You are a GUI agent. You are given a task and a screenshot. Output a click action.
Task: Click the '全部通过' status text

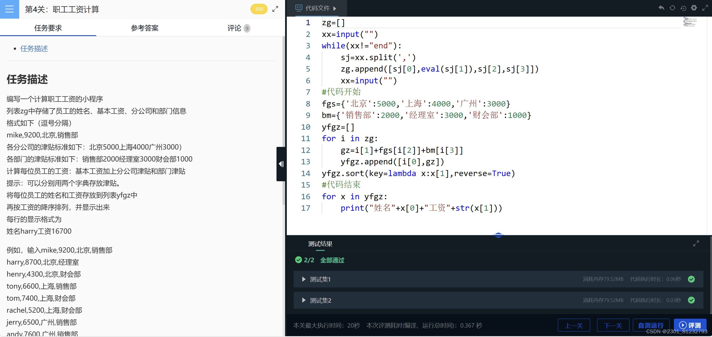pyautogui.click(x=332, y=260)
